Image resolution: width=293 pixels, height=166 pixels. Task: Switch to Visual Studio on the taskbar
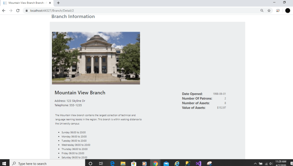click(x=198, y=163)
